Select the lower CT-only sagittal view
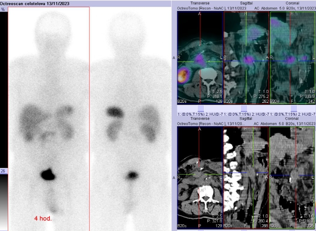316x231 pixels. [x=246, y=177]
